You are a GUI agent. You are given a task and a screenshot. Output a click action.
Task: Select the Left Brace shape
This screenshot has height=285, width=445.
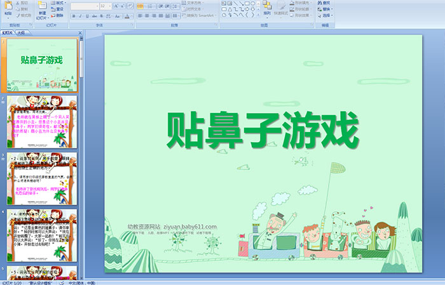pyautogui.click(x=247, y=15)
